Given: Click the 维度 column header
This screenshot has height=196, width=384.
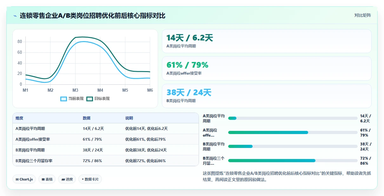Looking at the screenshot, I should click(19, 118).
